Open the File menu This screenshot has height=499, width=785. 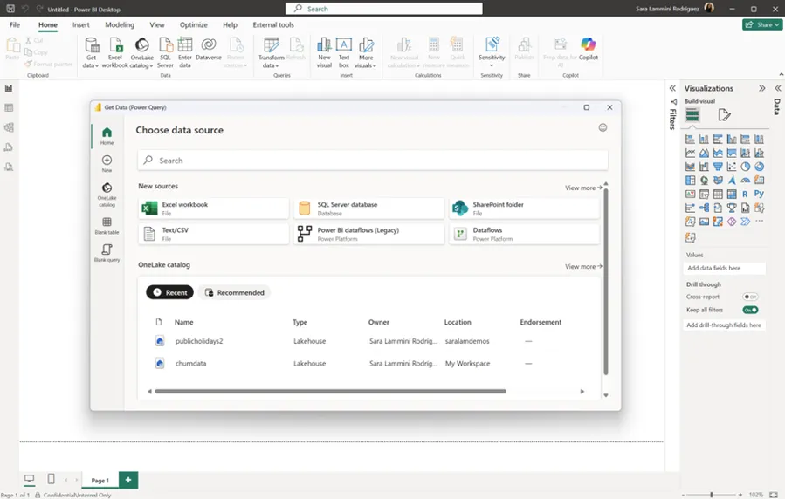click(x=15, y=24)
